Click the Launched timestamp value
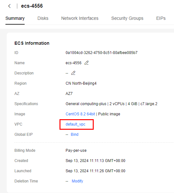The height and width of the screenshot is (193, 174). pos(95,171)
